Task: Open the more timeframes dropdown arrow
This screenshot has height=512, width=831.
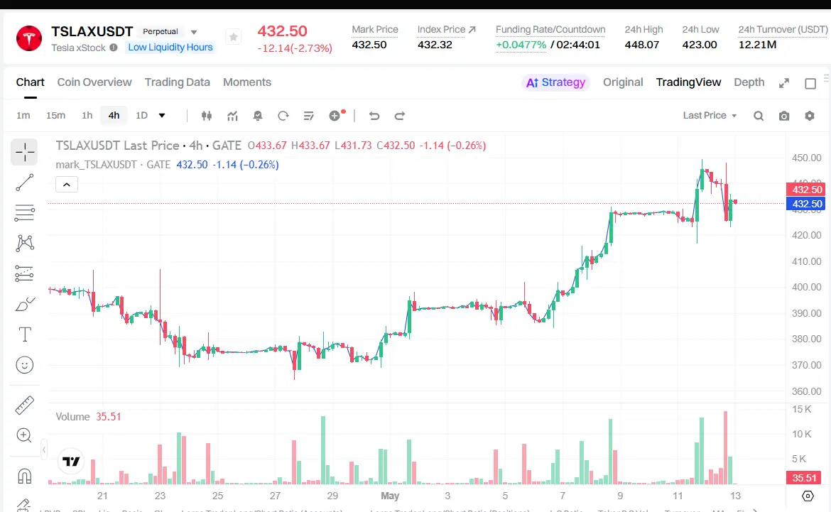Action: coord(162,116)
